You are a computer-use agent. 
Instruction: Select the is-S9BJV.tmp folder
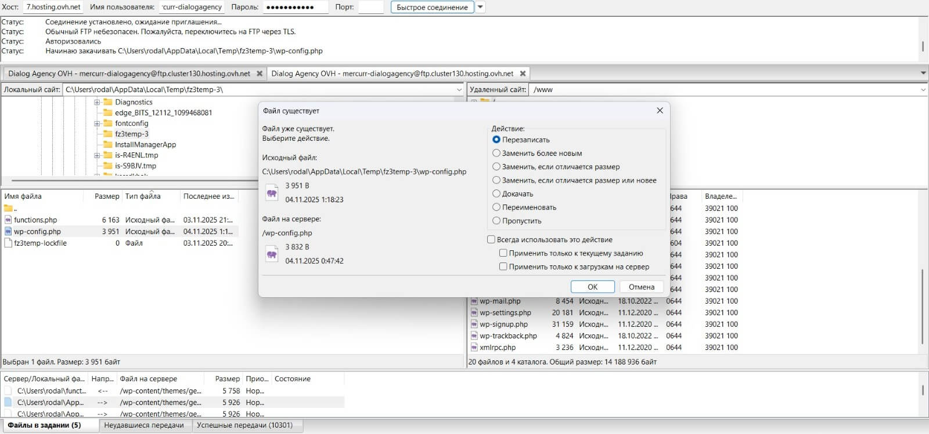click(135, 166)
